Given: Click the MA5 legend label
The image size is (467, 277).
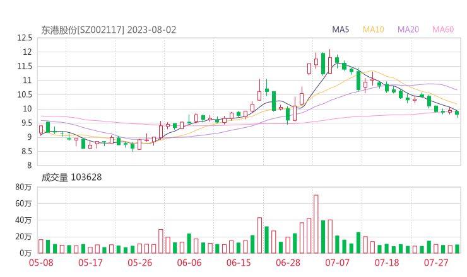Looking at the screenshot, I should (340, 30).
